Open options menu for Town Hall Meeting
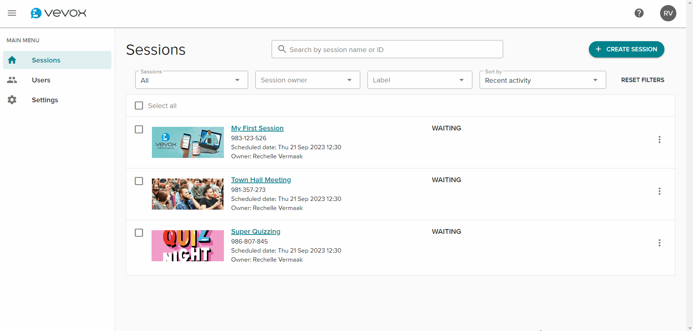 pos(659,191)
